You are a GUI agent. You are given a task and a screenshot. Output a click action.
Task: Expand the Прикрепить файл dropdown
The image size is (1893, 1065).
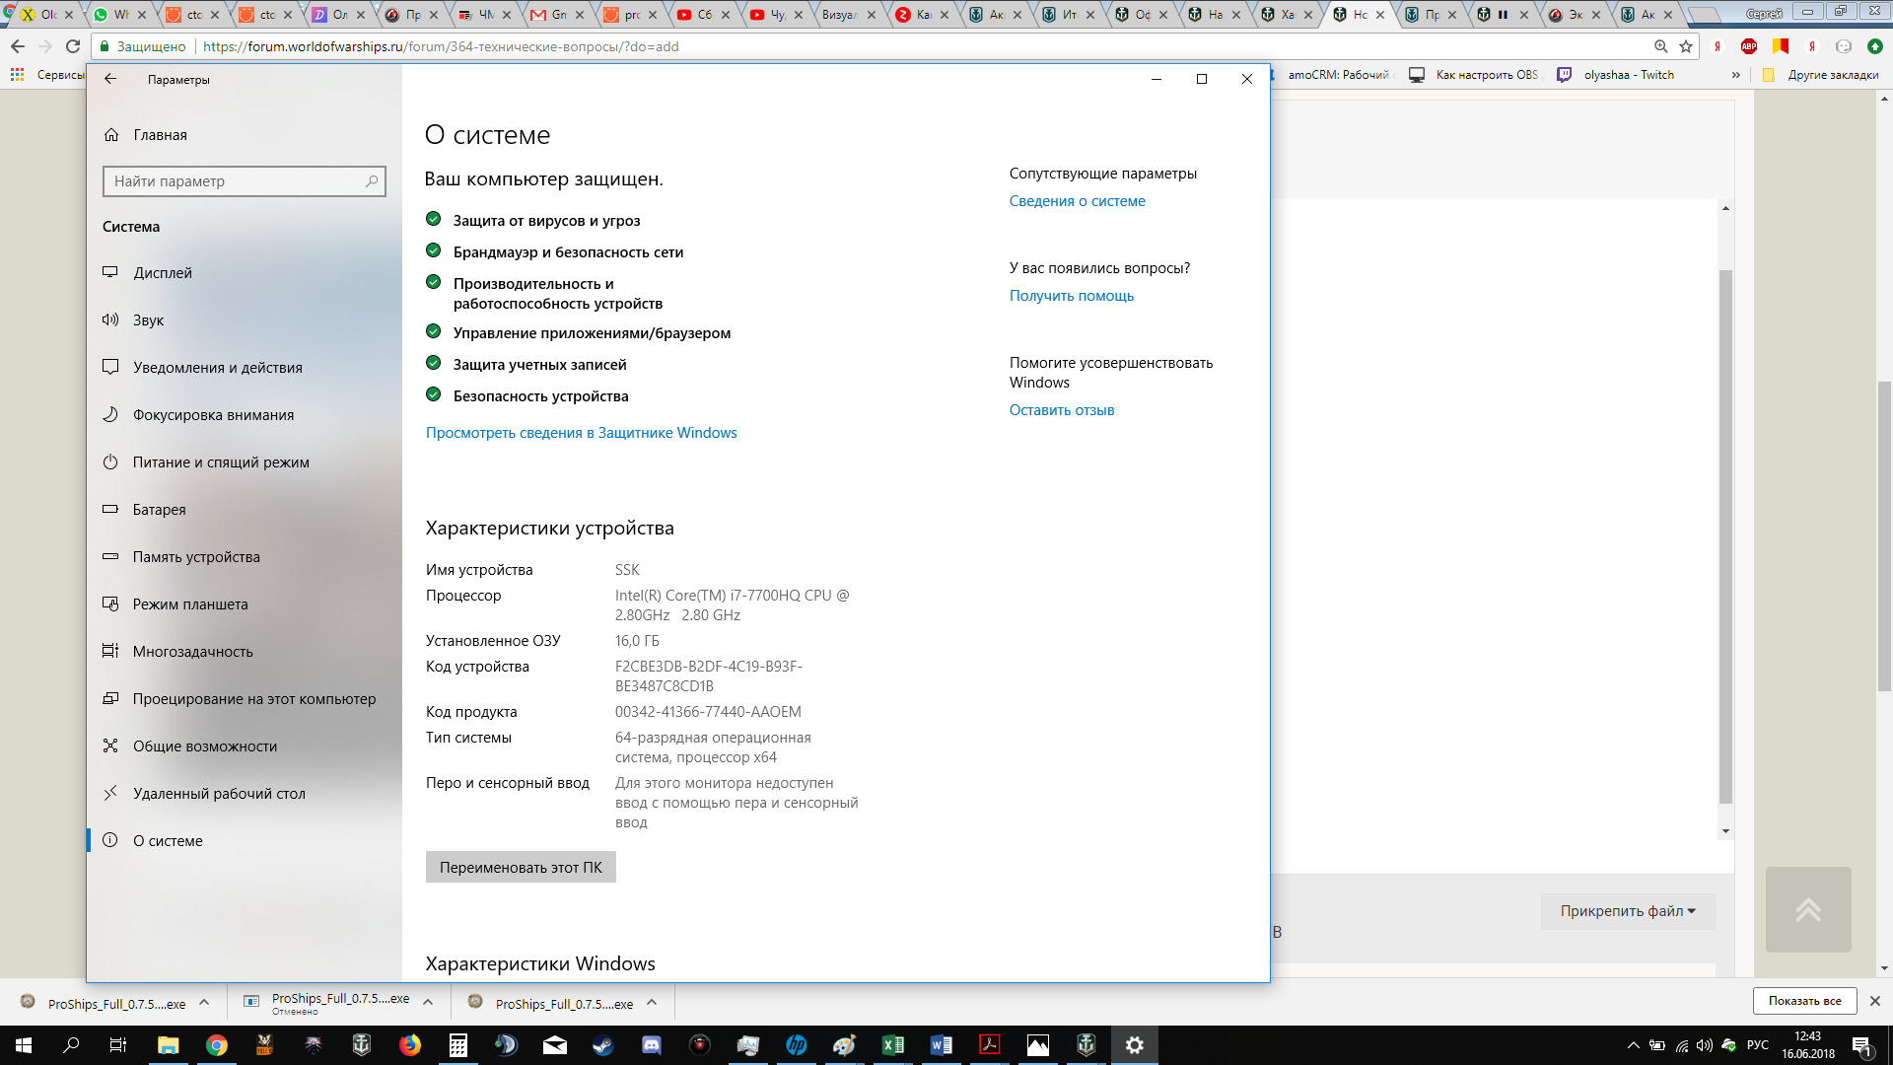coord(1628,911)
